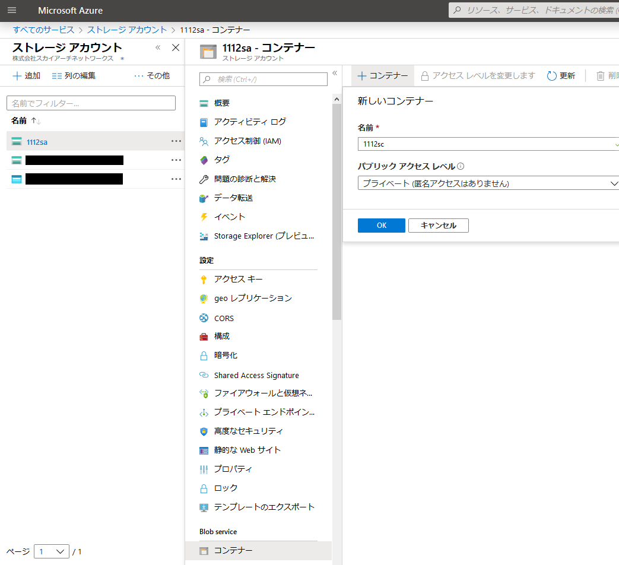
Task: Click the プライベート エンドポイント icon
Action: pyautogui.click(x=204, y=412)
